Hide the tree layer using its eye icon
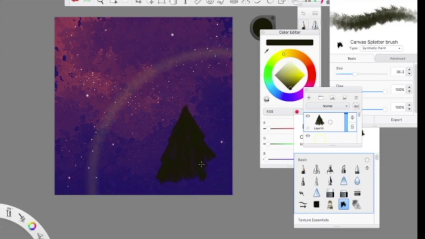The image size is (425, 239). [x=307, y=116]
